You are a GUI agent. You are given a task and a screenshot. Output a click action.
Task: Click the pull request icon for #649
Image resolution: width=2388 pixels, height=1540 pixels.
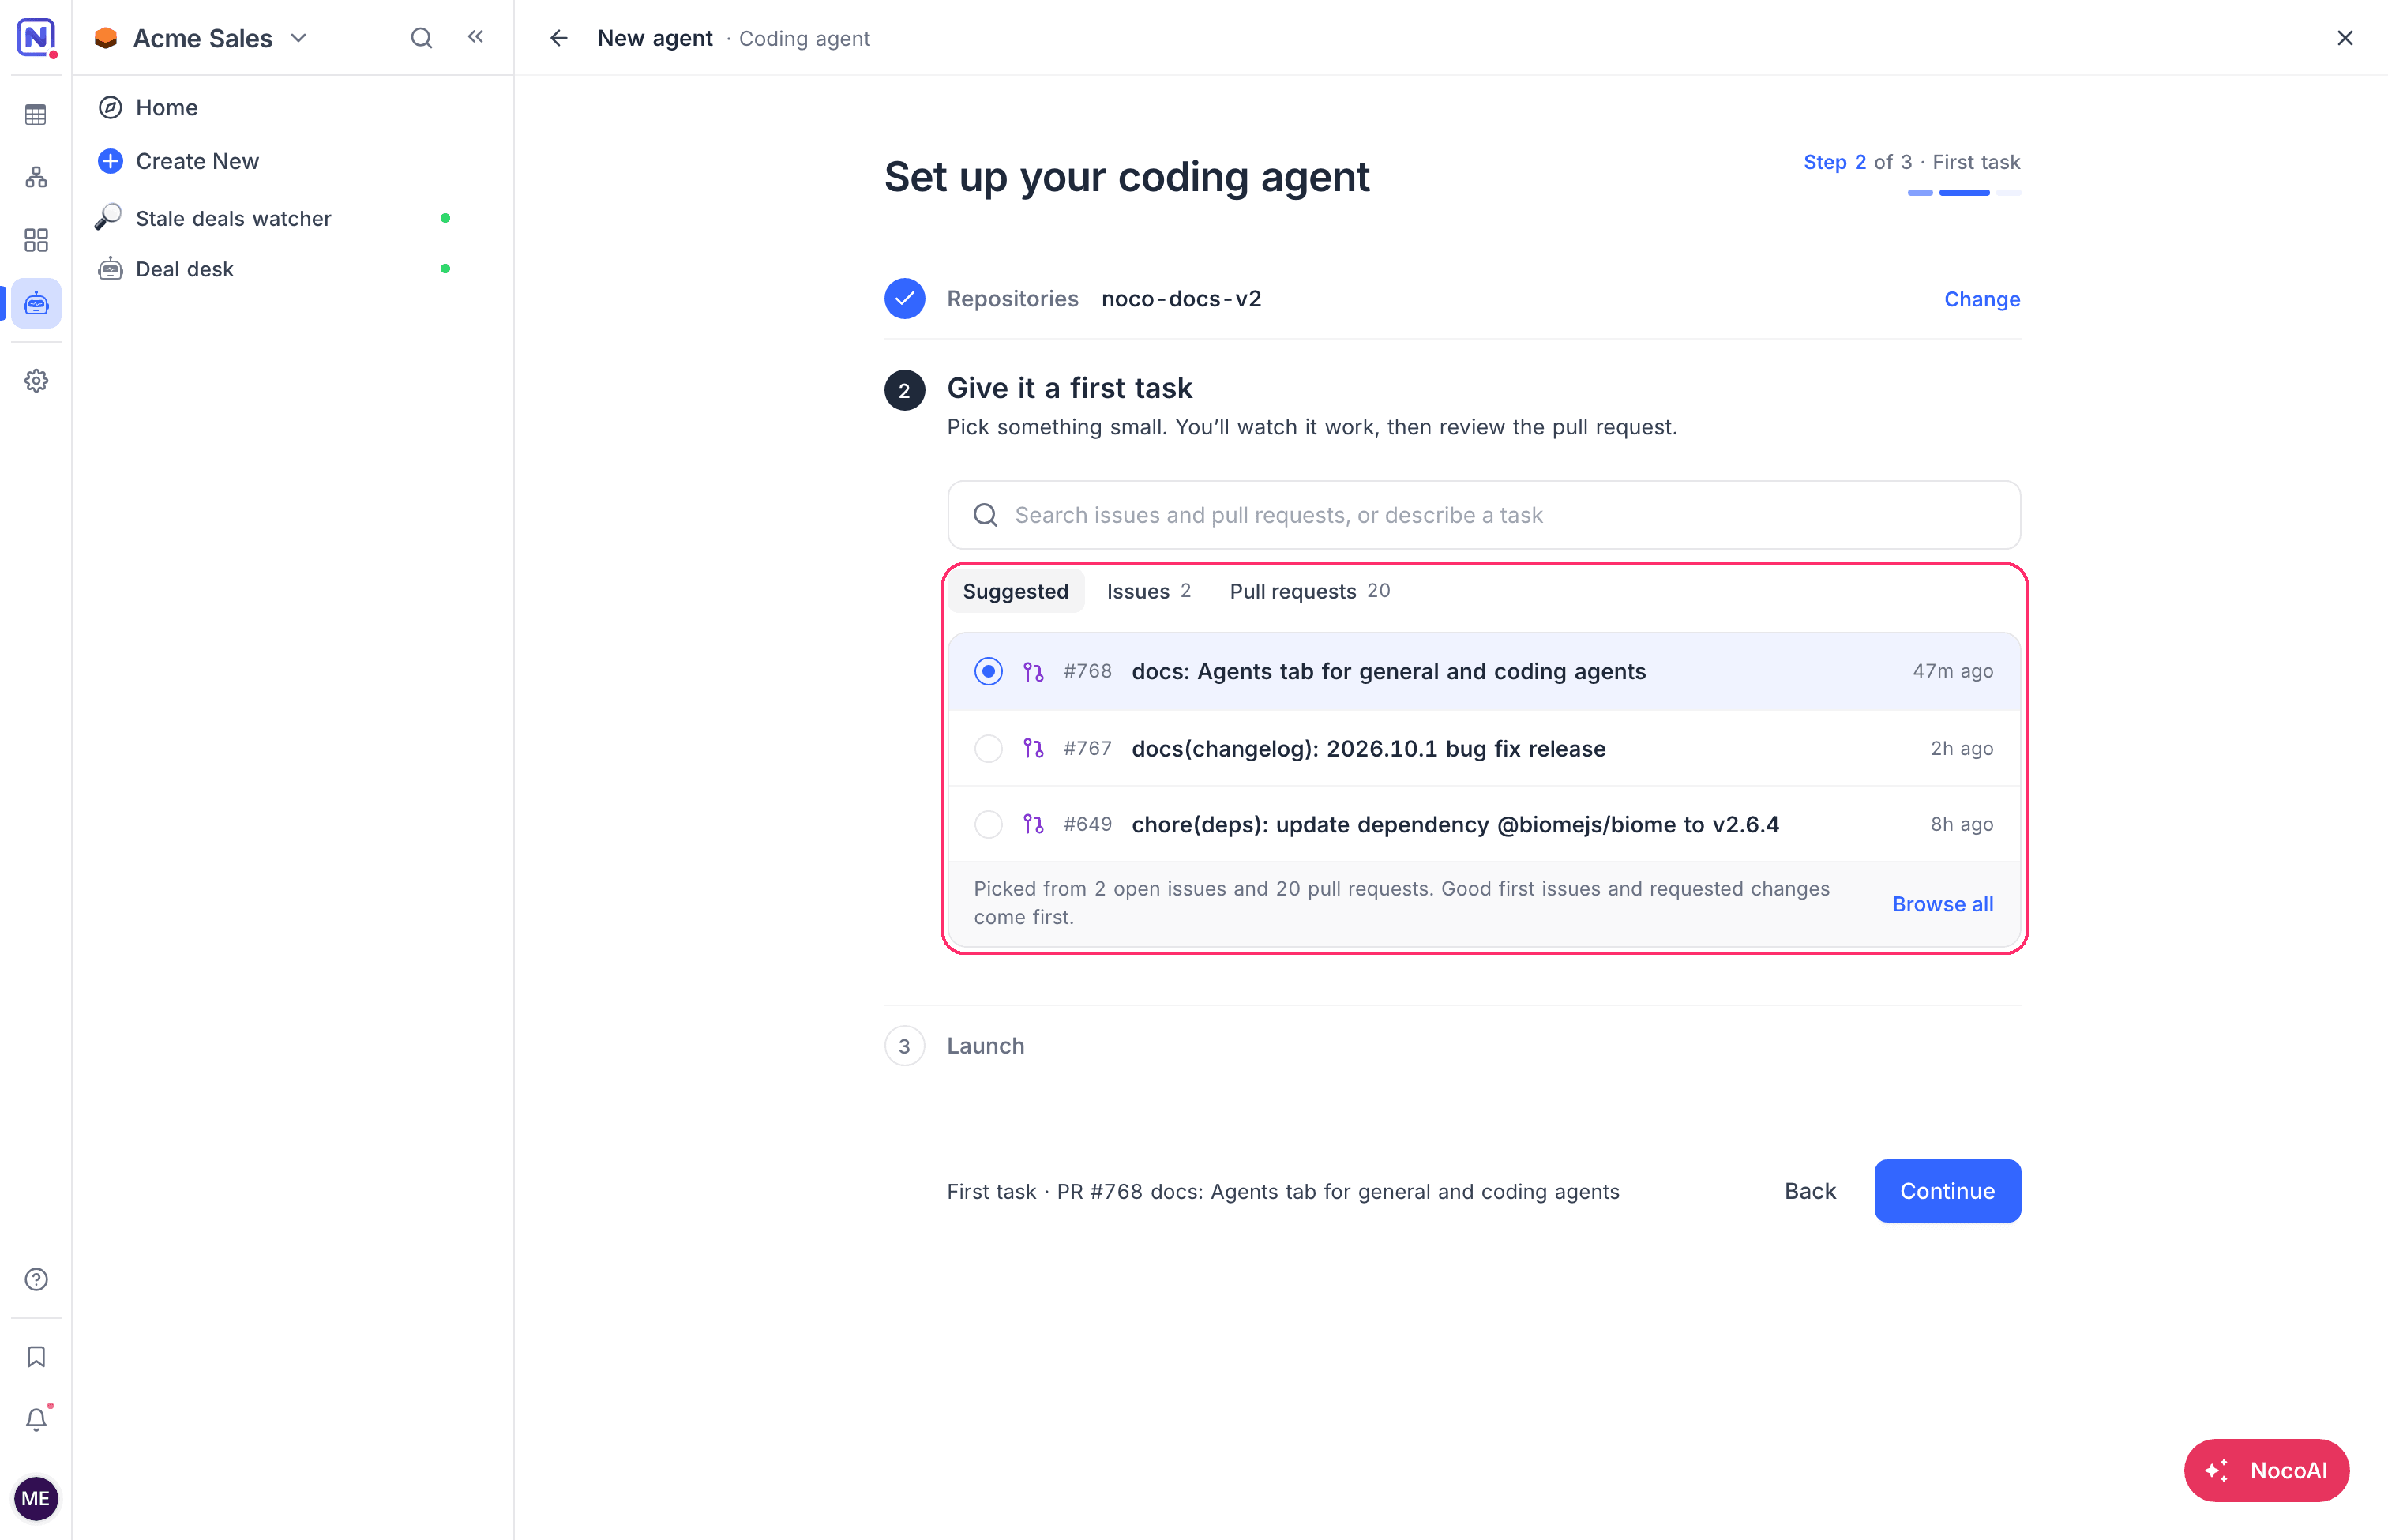pyautogui.click(x=1033, y=824)
